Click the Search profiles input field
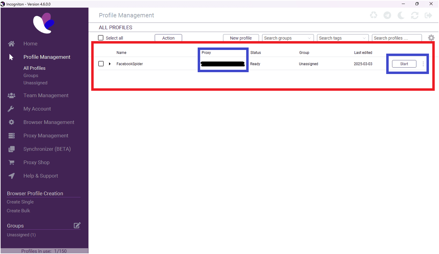 pyautogui.click(x=397, y=38)
